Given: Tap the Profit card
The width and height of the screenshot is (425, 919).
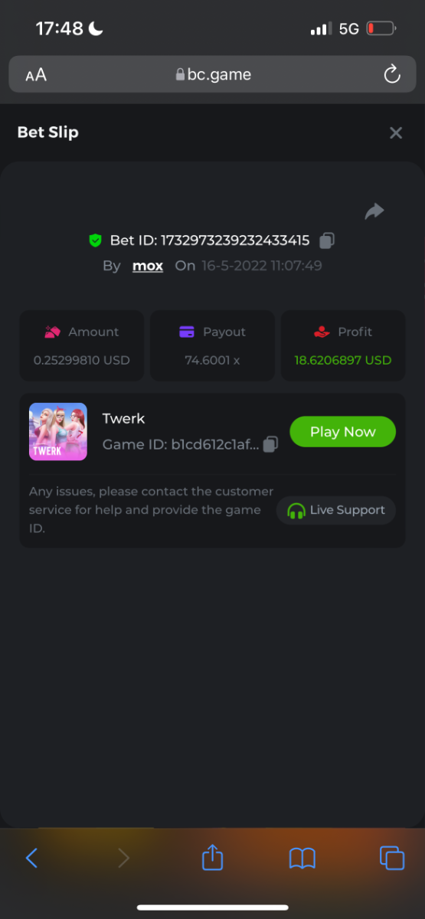Looking at the screenshot, I should pos(343,345).
